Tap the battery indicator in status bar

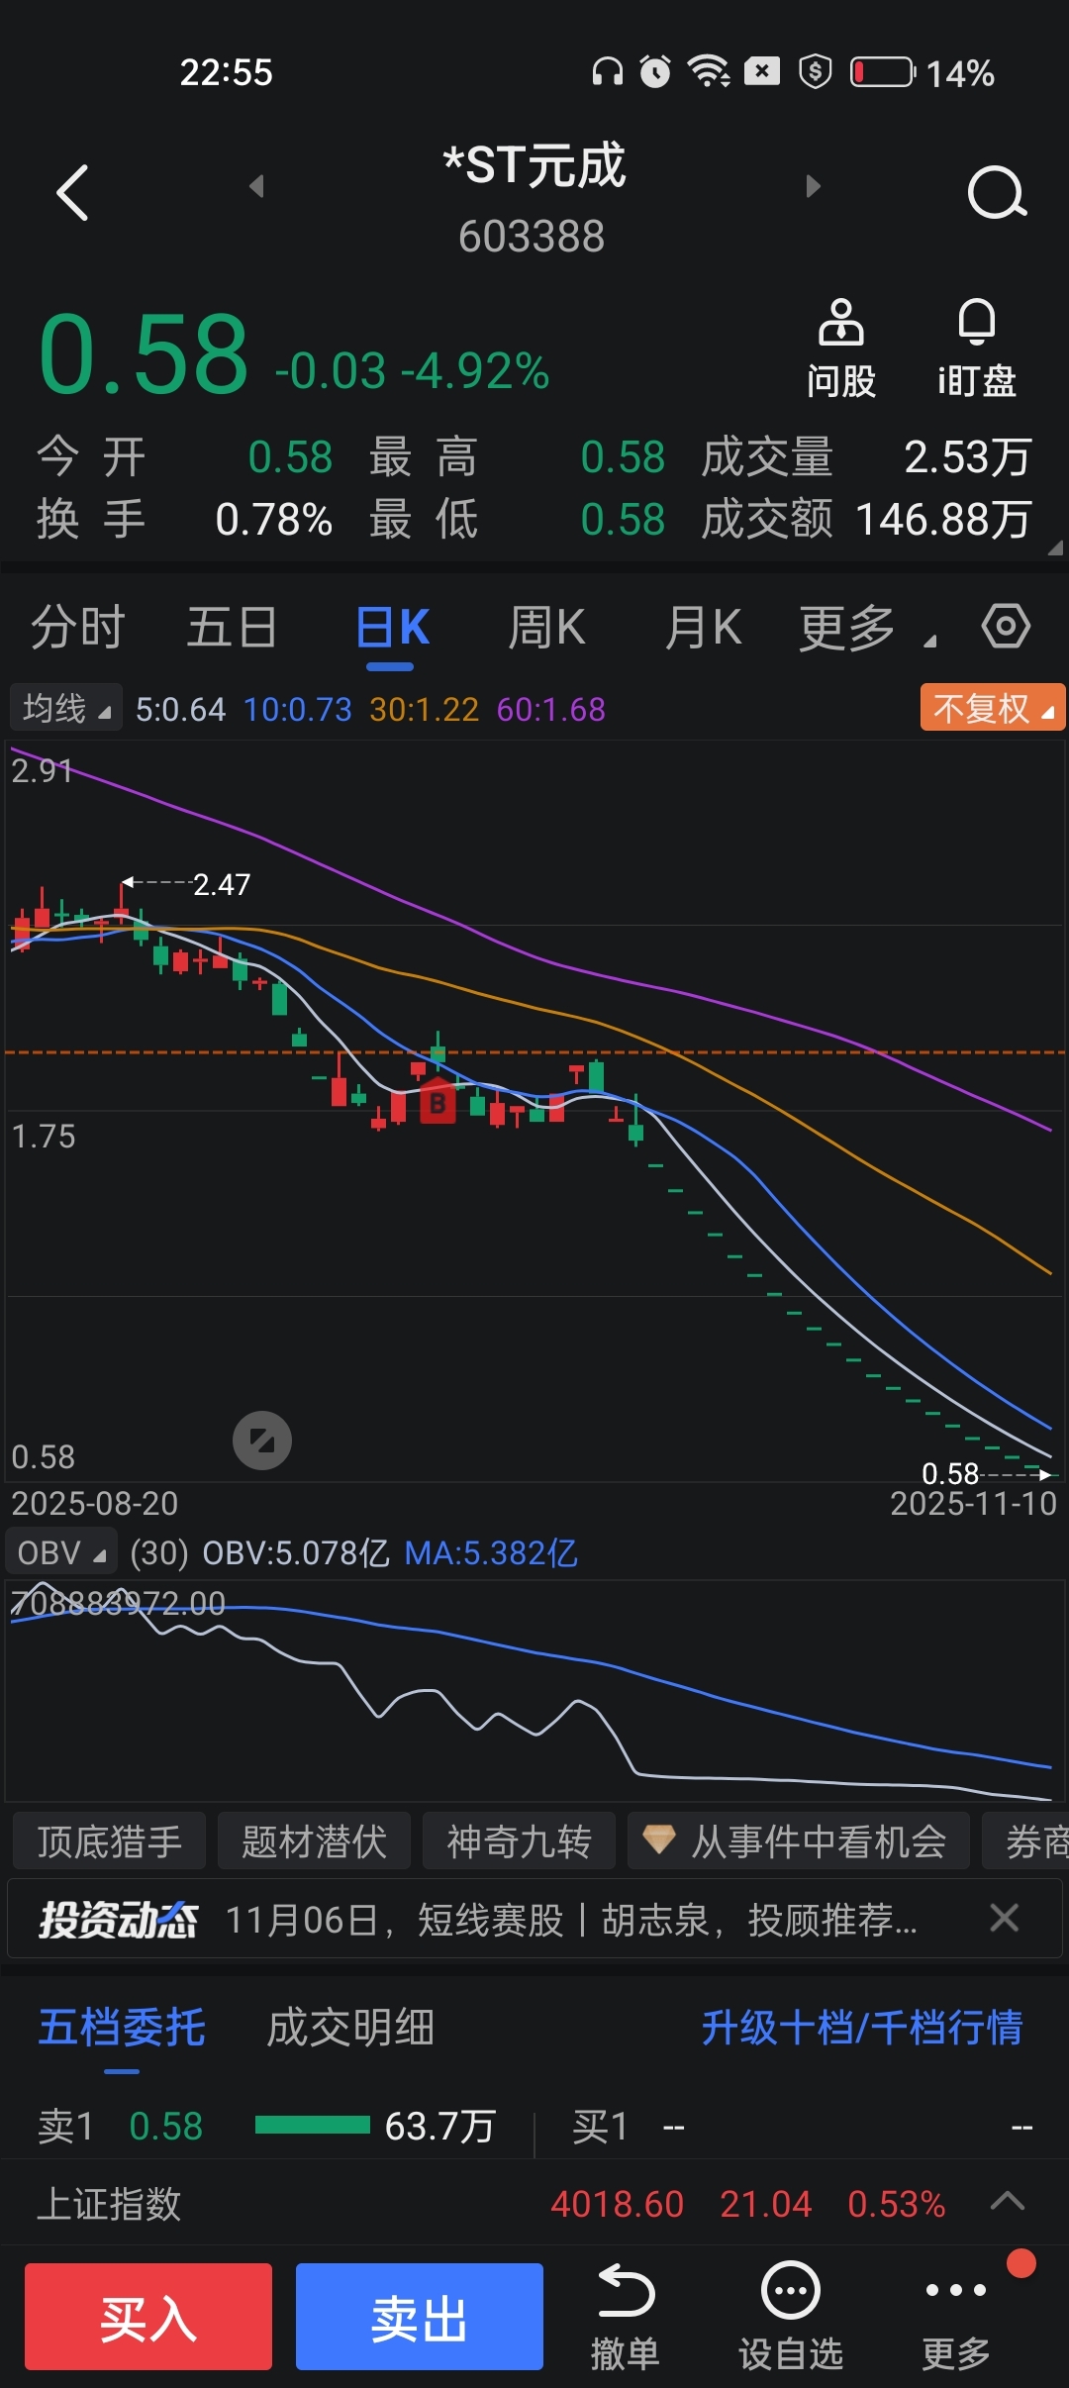tap(883, 72)
